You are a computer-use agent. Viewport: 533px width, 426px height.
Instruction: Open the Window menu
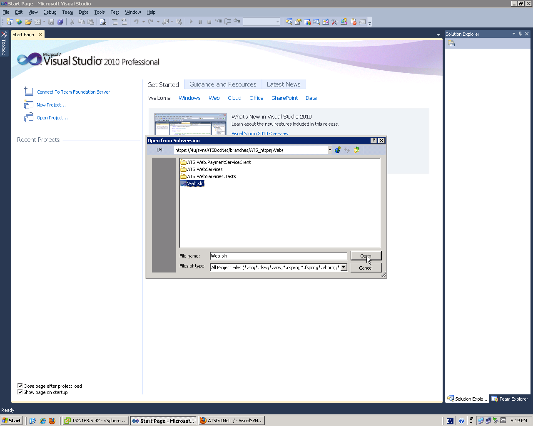(x=133, y=12)
